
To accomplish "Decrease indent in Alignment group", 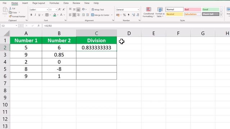I will [x=83, y=15].
